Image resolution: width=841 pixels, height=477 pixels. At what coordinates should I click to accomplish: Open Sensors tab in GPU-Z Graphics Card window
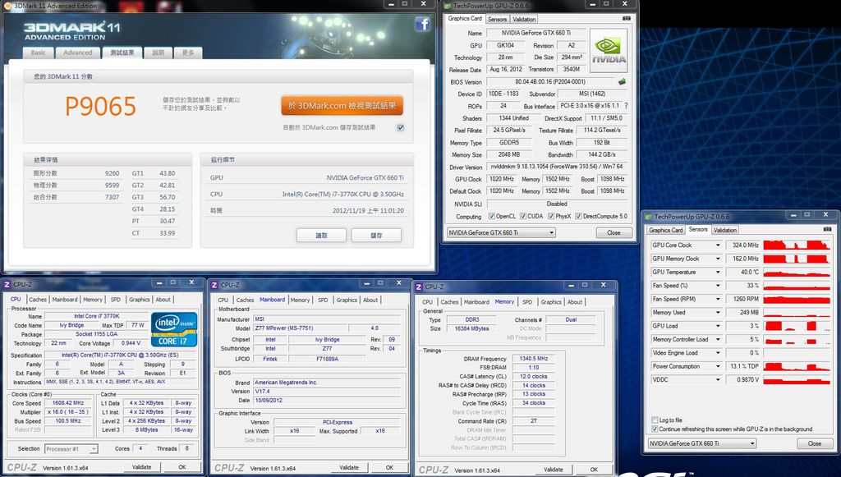point(497,20)
